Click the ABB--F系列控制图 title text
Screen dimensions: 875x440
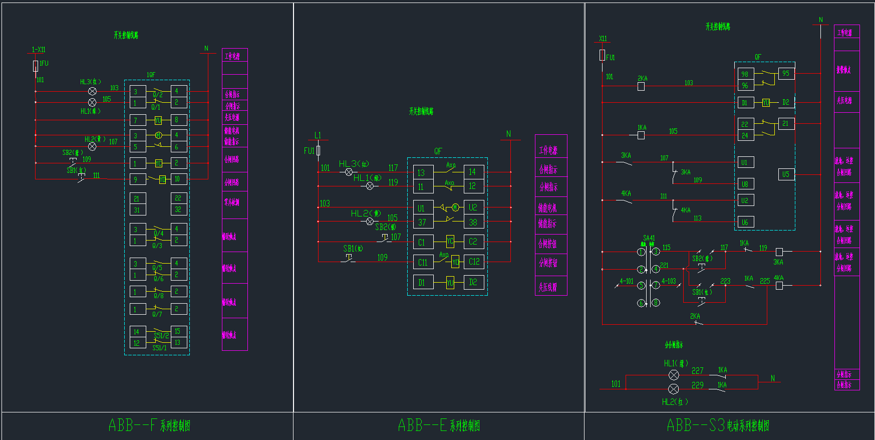(149, 425)
